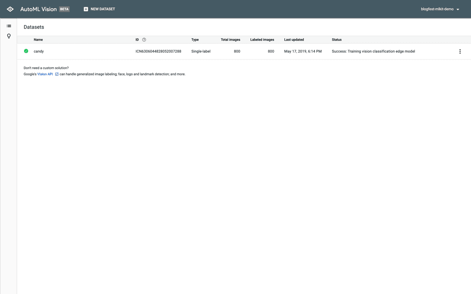Open the datasets list sidebar icon
Image resolution: width=471 pixels, height=294 pixels.
click(9, 26)
